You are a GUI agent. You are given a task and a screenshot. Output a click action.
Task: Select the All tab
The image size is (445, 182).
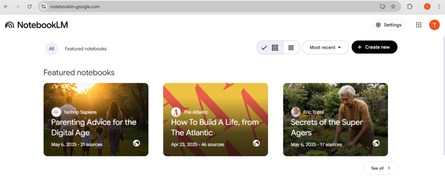click(x=51, y=49)
